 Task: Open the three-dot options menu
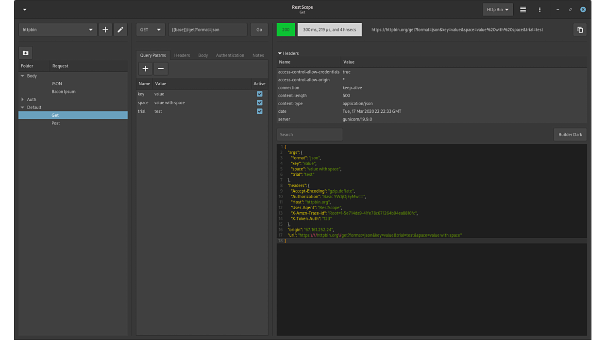539,9
